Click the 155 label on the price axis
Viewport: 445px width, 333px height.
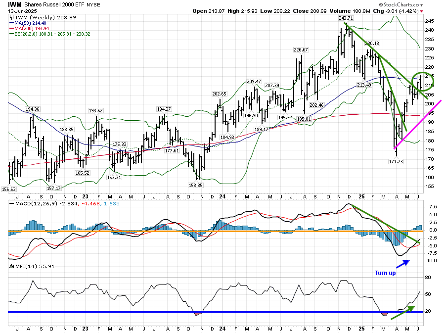(429, 187)
